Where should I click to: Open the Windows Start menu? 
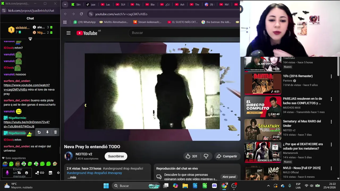pyautogui.click(x=106, y=186)
